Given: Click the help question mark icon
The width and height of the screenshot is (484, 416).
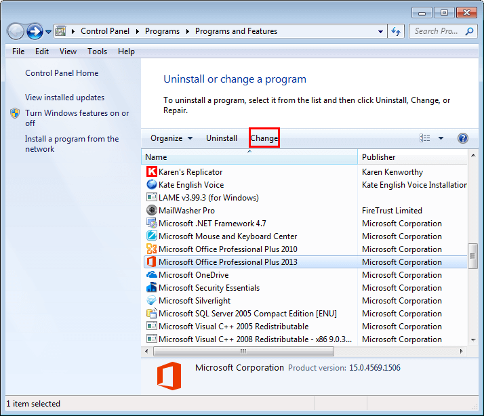Looking at the screenshot, I should [x=463, y=138].
